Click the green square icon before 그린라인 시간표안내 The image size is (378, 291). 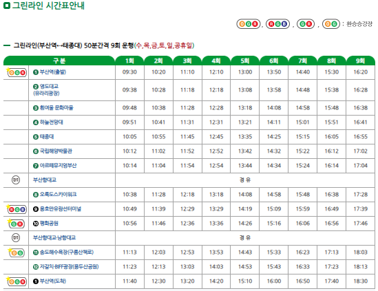[7, 6]
